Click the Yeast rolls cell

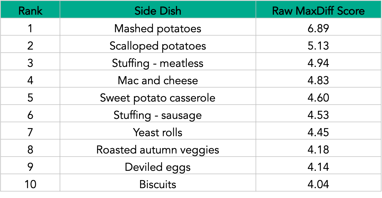click(x=158, y=132)
